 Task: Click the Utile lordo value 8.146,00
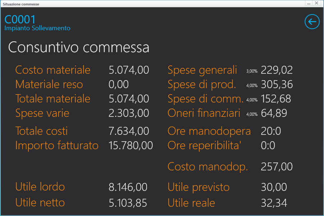pos(128,187)
